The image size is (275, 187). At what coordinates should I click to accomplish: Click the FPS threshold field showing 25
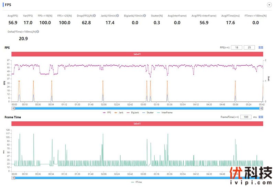[x=249, y=47]
